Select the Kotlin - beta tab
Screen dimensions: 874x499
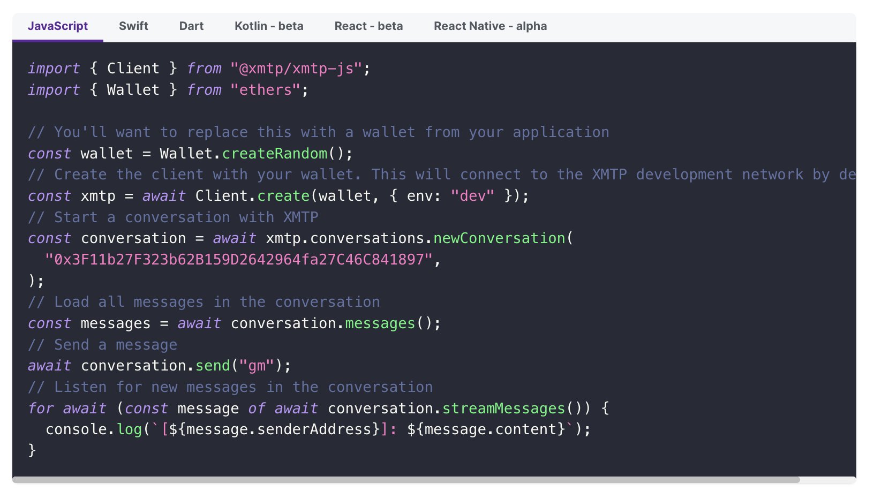[x=269, y=26]
